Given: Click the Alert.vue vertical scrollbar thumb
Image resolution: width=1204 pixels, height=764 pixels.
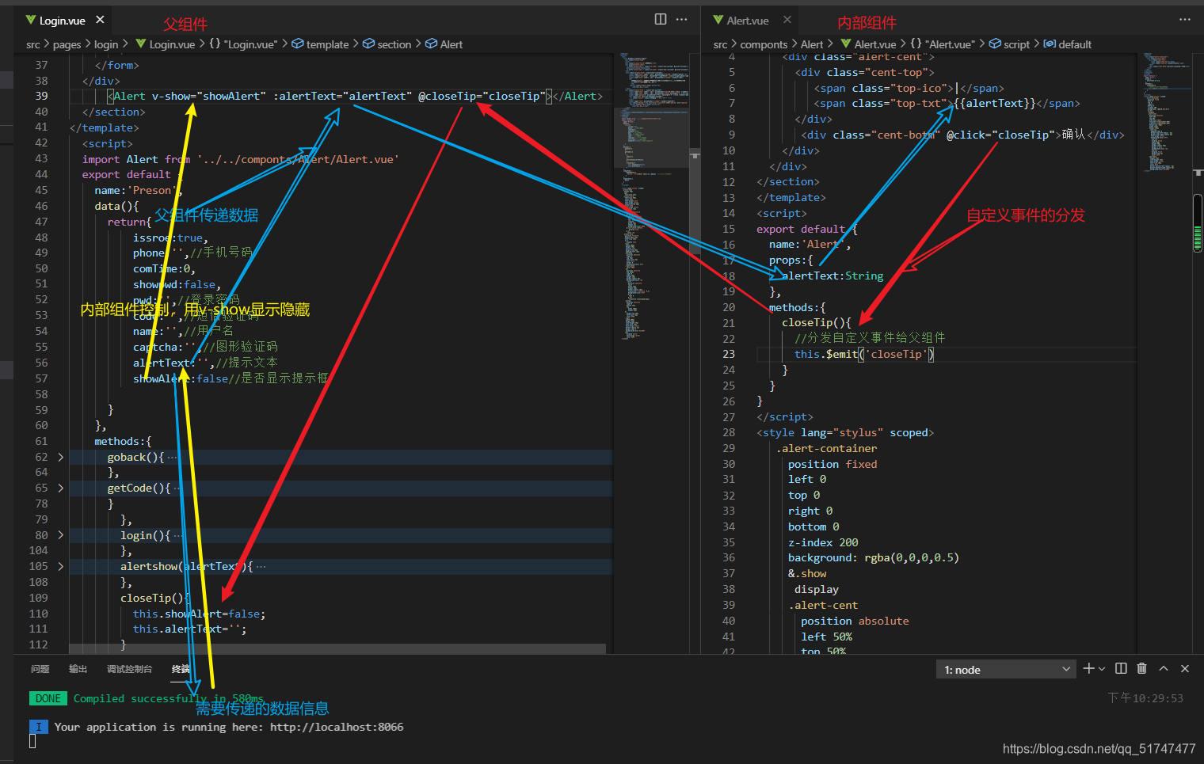Looking at the screenshot, I should [x=1198, y=223].
